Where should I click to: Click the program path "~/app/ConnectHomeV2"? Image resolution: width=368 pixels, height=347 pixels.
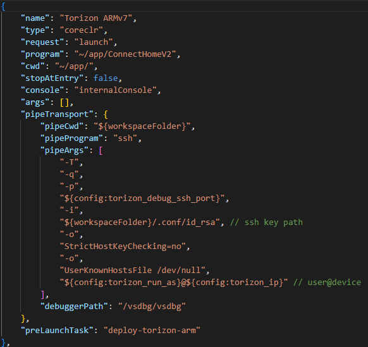click(125, 54)
